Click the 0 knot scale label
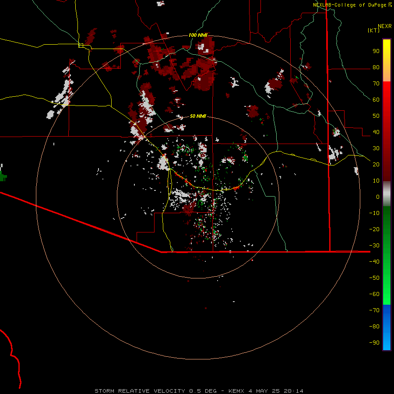 378,197
